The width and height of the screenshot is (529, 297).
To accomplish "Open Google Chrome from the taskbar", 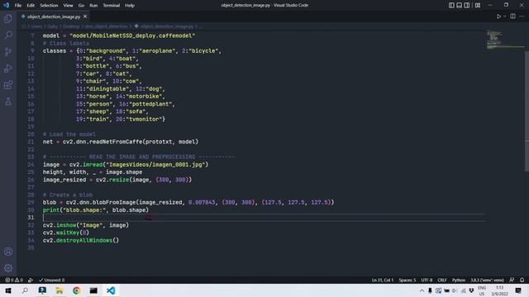I will [77, 290].
